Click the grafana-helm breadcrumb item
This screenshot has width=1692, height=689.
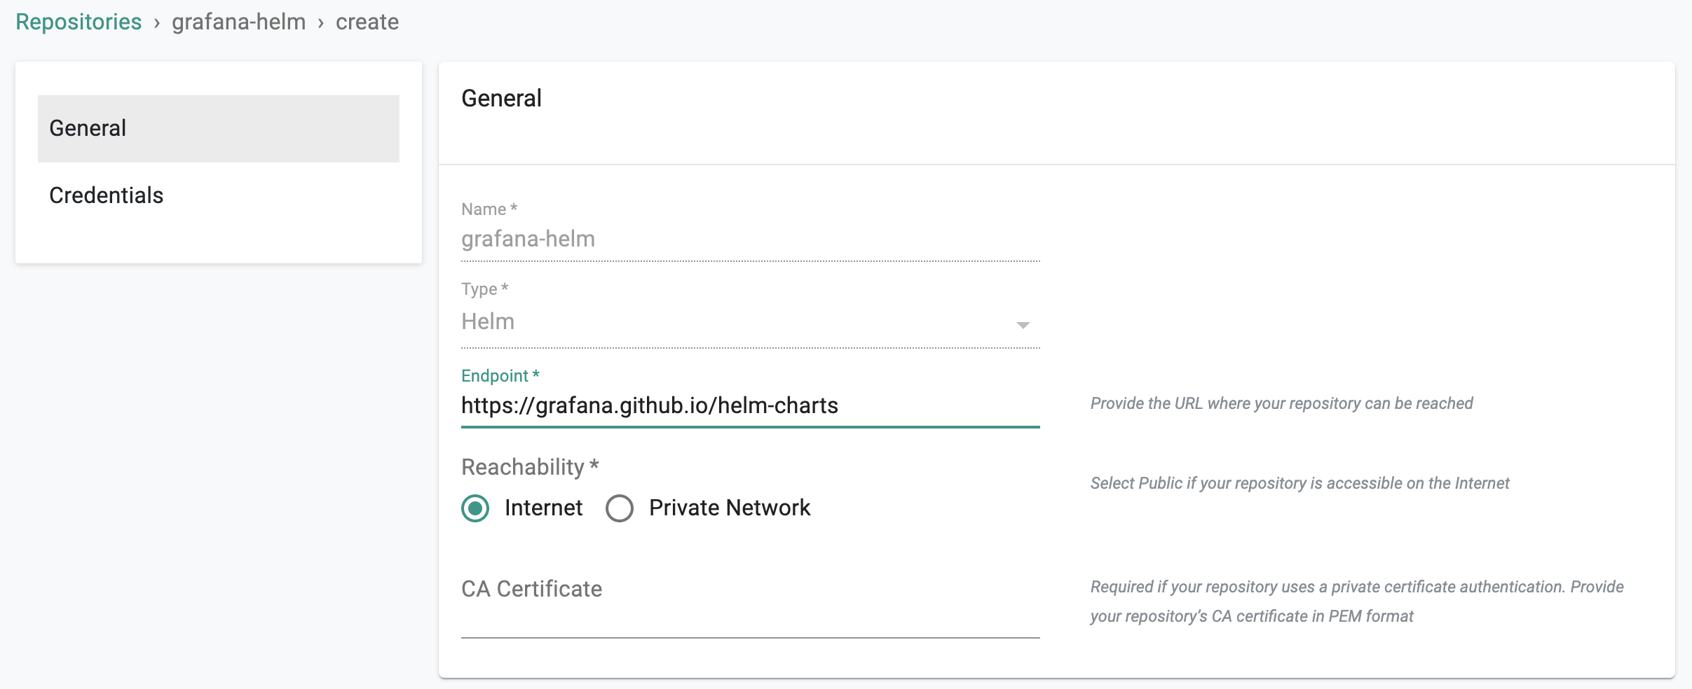pos(238,22)
